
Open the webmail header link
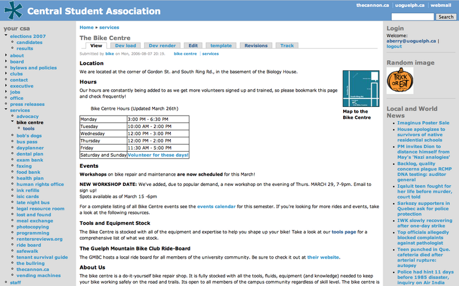[x=441, y=5]
